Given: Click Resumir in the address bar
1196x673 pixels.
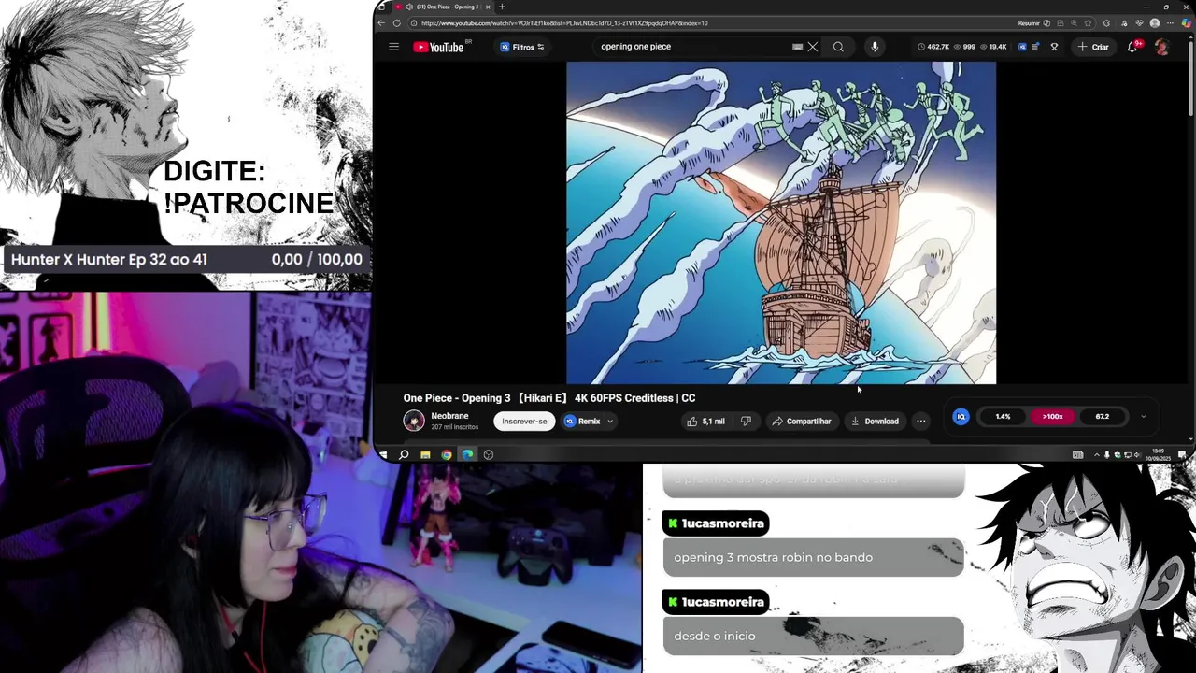Looking at the screenshot, I should (1029, 23).
